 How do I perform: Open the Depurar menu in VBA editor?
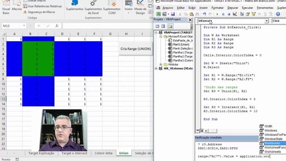coord(233,8)
